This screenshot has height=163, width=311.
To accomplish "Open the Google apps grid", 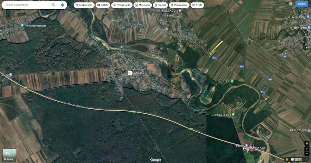I will [290, 4].
